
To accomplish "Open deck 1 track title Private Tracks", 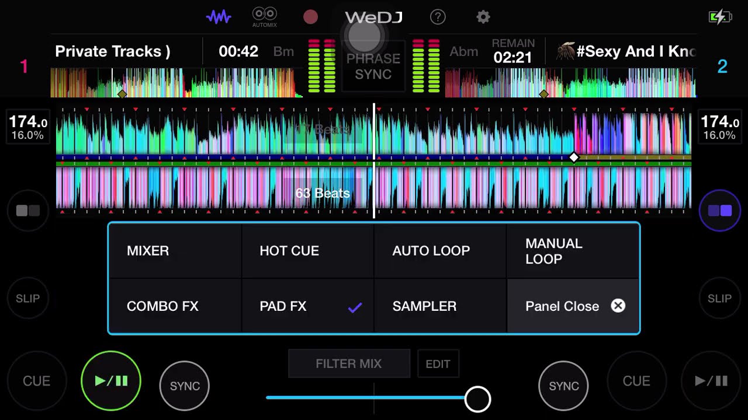I will pyautogui.click(x=113, y=51).
